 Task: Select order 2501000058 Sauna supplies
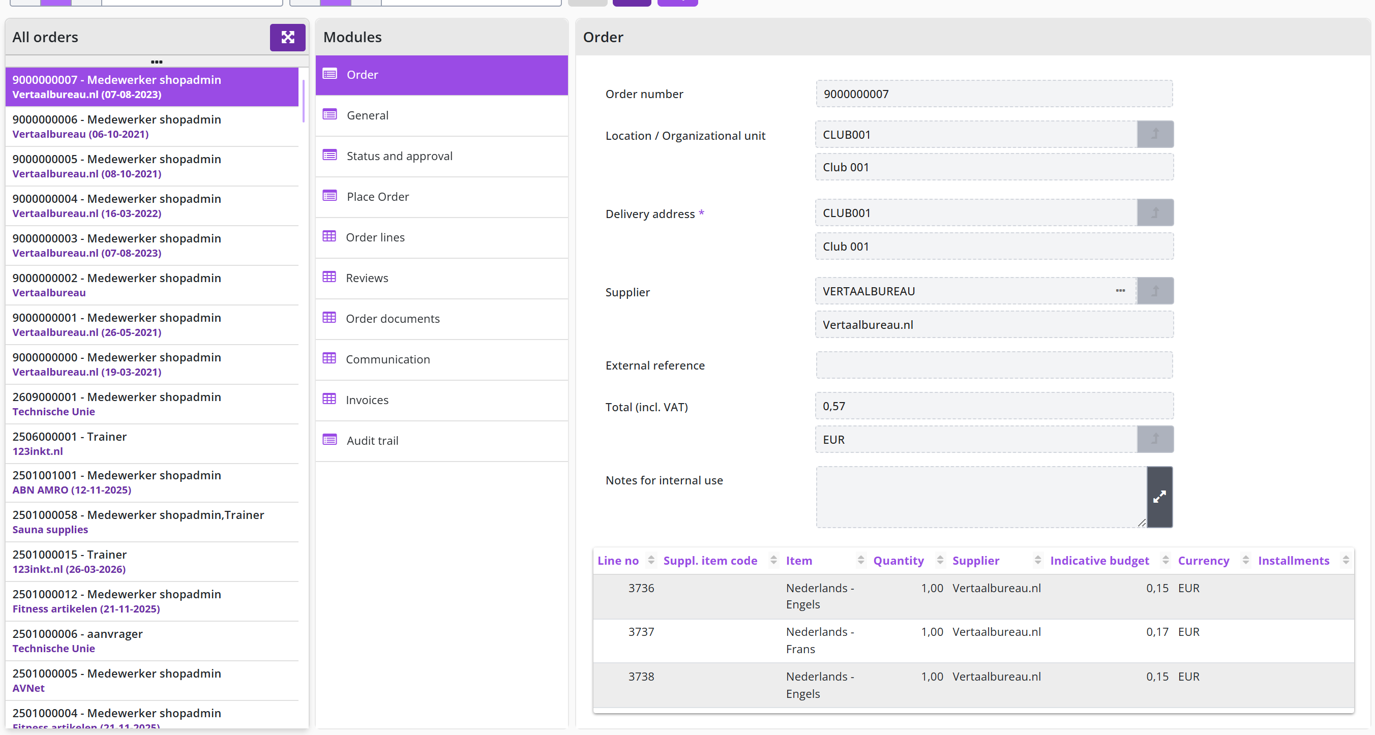point(152,522)
